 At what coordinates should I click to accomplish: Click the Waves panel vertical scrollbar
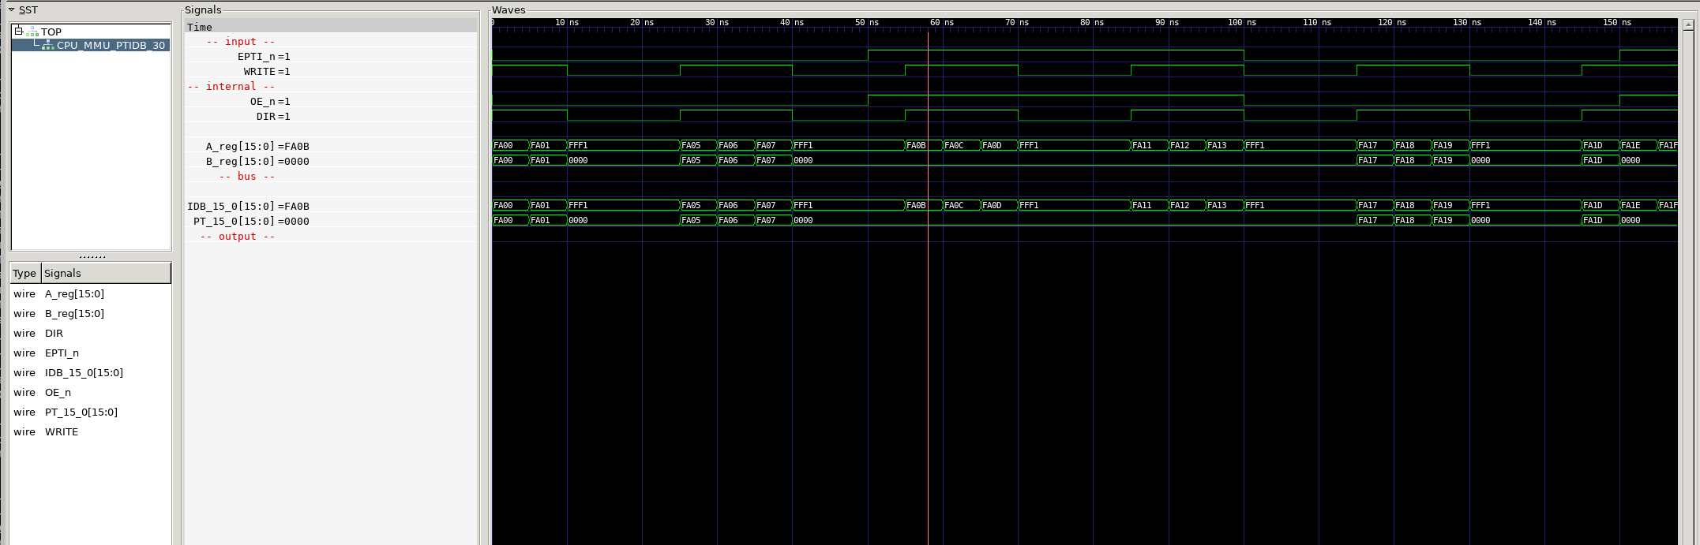1689,282
